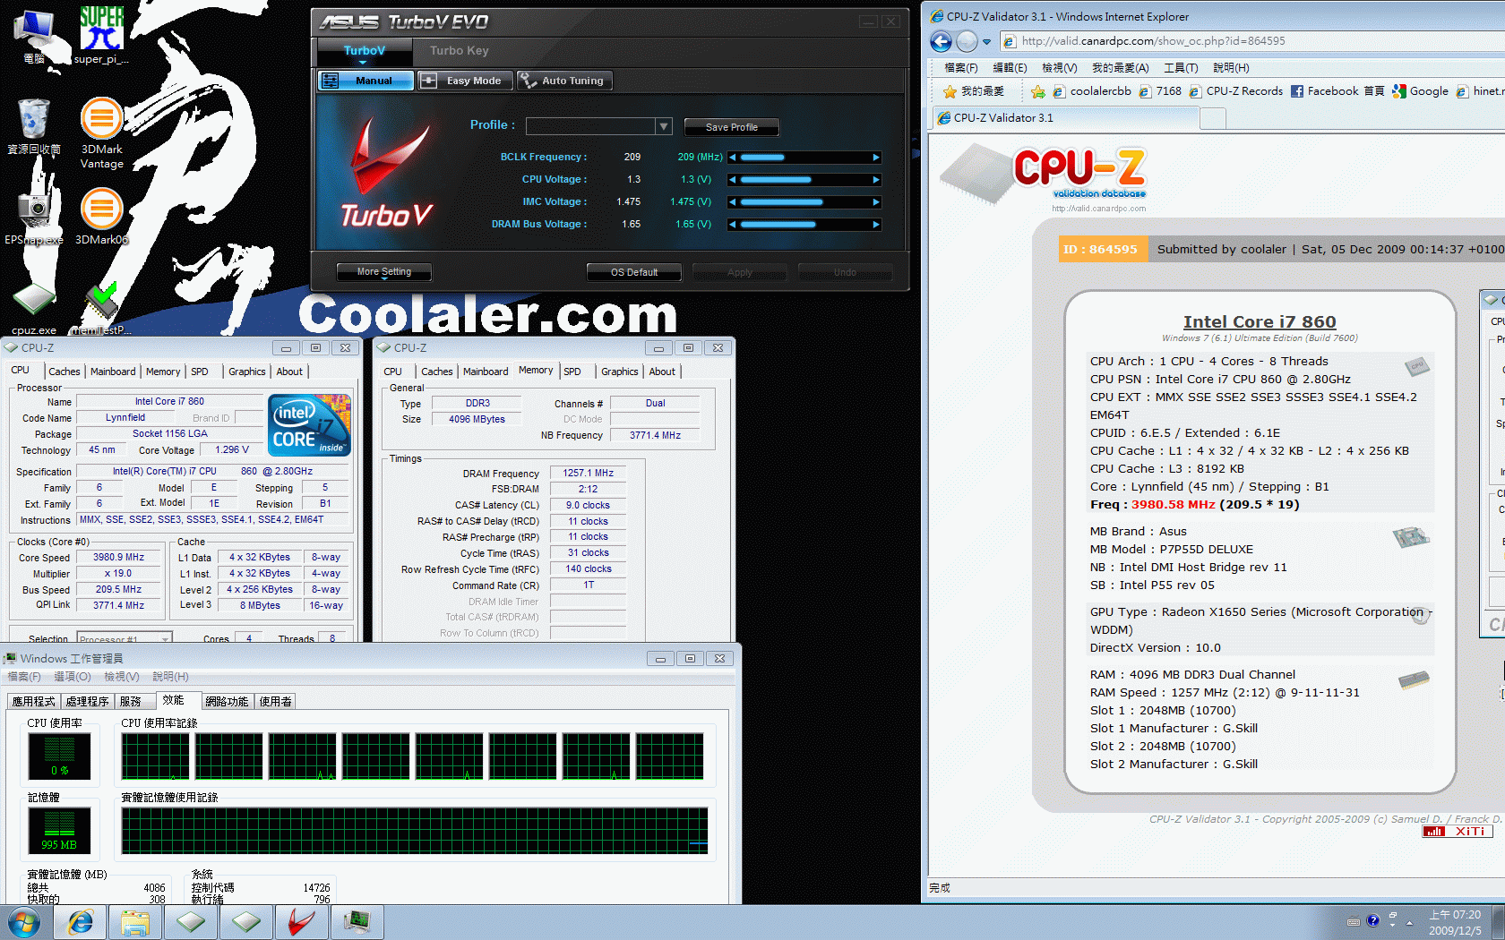Image resolution: width=1505 pixels, height=940 pixels.
Task: Increase DRAM Bus Voltage with right arrow
Action: 876,225
